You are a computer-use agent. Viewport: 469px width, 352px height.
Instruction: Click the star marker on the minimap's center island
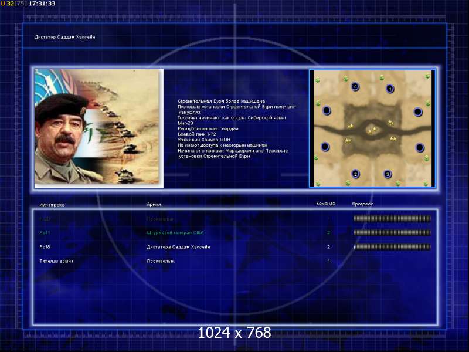[372, 130]
